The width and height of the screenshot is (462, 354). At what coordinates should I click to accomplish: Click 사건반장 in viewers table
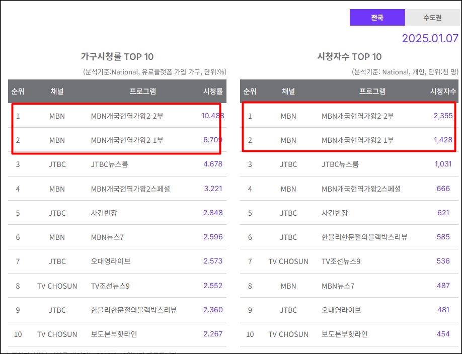pos(334,213)
